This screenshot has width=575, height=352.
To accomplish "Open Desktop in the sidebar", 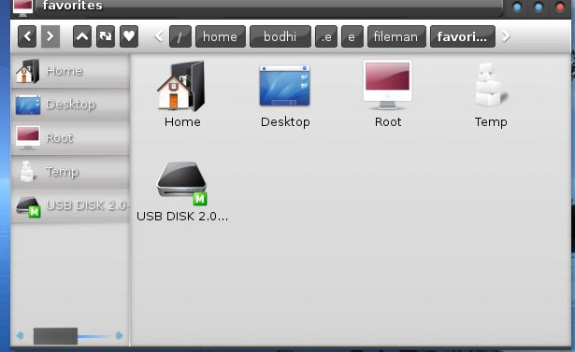I will (70, 105).
